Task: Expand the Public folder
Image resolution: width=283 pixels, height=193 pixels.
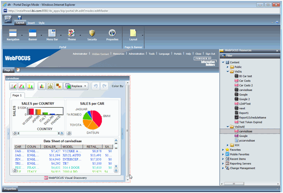Action: point(228,67)
